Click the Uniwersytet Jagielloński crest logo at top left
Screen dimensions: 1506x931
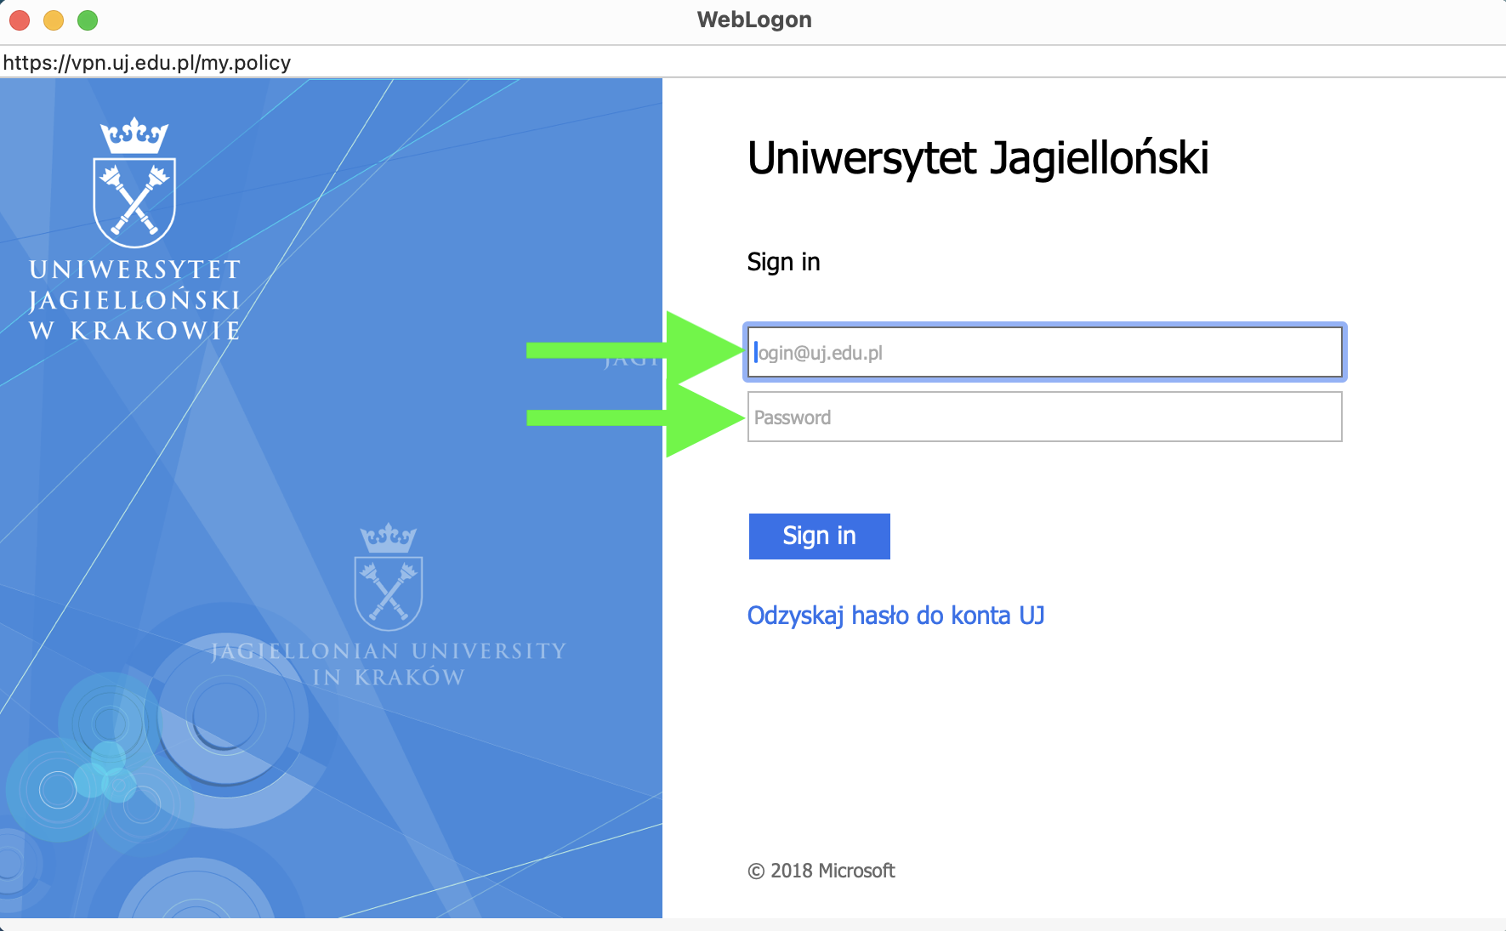(x=134, y=182)
